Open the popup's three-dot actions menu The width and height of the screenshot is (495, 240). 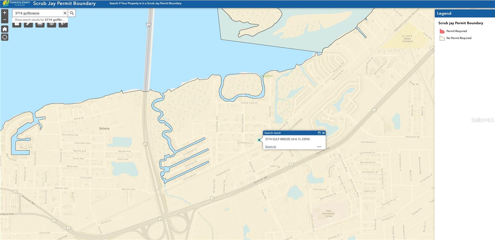319,147
